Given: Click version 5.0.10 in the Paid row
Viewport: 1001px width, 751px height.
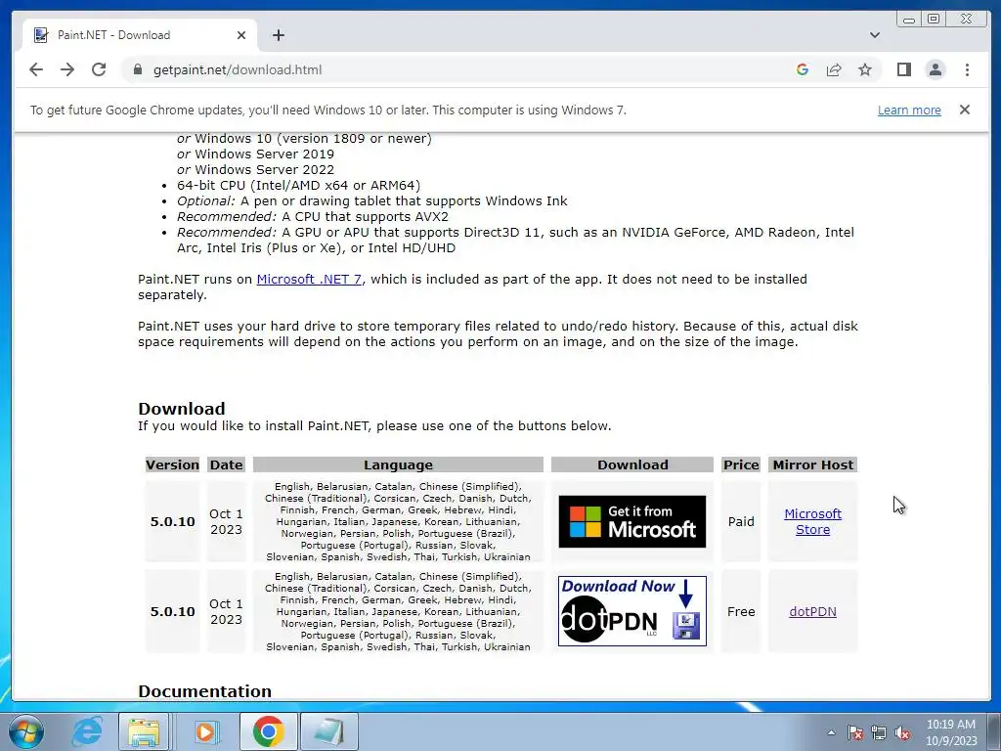Looking at the screenshot, I should click(x=172, y=522).
